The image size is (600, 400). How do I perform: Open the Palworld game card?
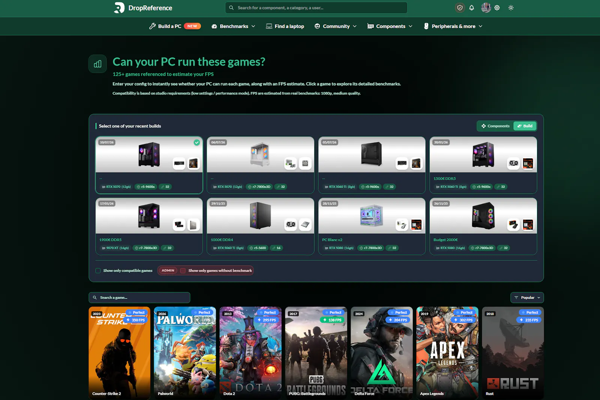click(185, 353)
